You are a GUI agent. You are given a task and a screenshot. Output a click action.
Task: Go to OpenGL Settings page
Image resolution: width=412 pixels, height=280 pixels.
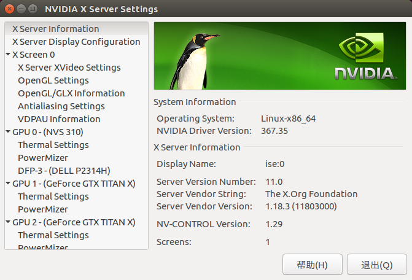tap(53, 80)
